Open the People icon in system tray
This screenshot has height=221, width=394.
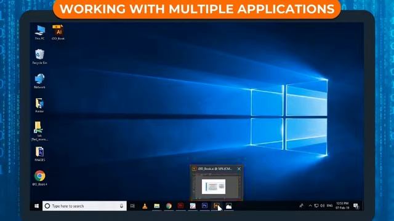point(301,206)
